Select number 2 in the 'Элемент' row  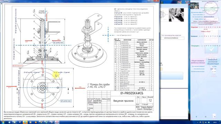pyautogui.click(x=202, y=36)
